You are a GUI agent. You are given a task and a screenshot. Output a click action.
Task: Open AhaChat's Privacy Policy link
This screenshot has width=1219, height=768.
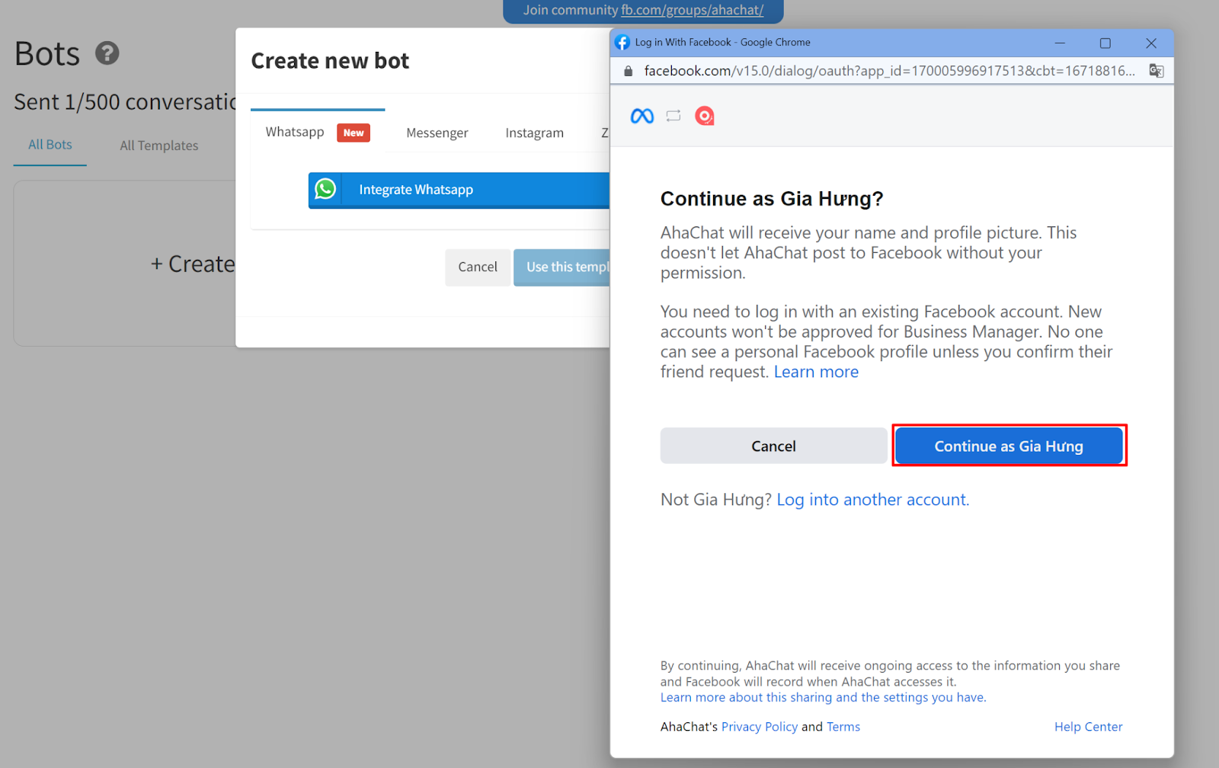(760, 727)
